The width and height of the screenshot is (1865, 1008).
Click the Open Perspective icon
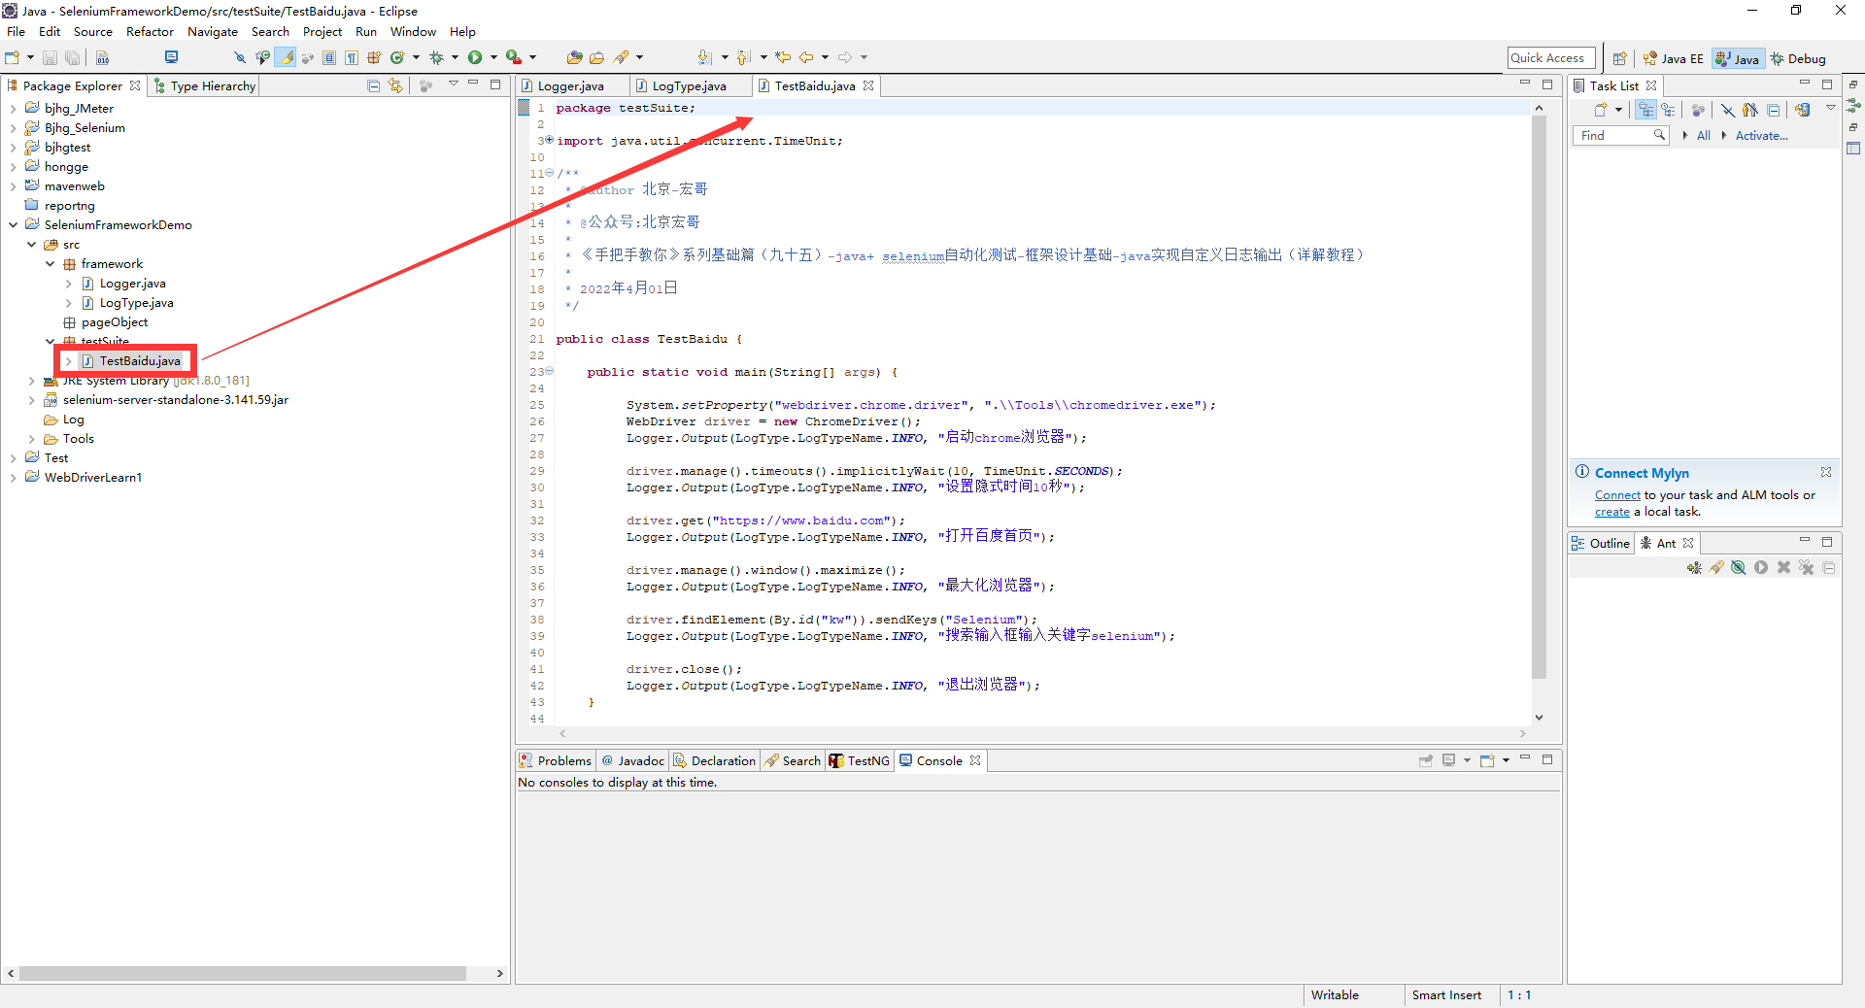coord(1619,58)
